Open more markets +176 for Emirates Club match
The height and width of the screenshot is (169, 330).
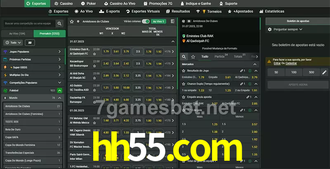169,51
